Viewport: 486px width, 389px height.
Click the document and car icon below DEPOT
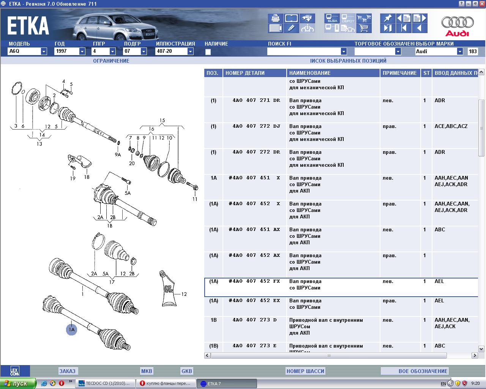(x=348, y=28)
